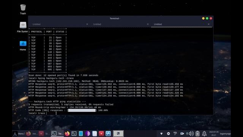This screenshot has height=137, width=243.
Task: Open the volume speaker tray icon
Action: click(x=191, y=134)
